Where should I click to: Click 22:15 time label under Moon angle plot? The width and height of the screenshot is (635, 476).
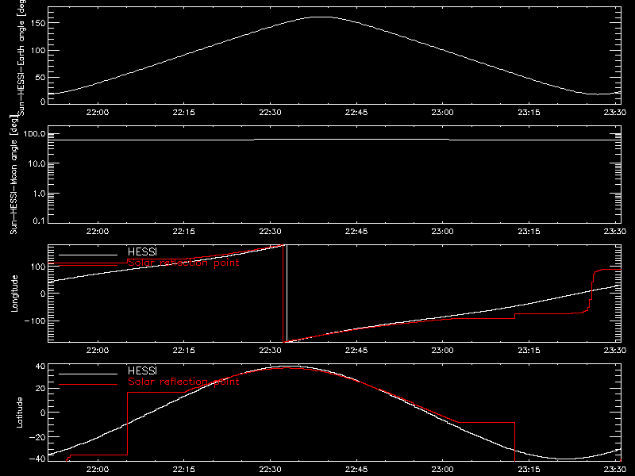[x=184, y=232]
